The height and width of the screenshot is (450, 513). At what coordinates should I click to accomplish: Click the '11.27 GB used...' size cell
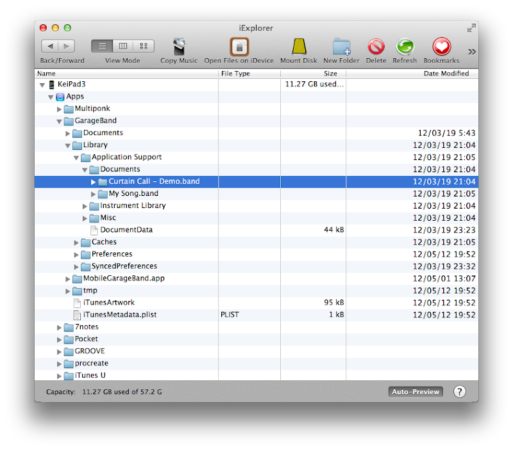pyautogui.click(x=314, y=84)
